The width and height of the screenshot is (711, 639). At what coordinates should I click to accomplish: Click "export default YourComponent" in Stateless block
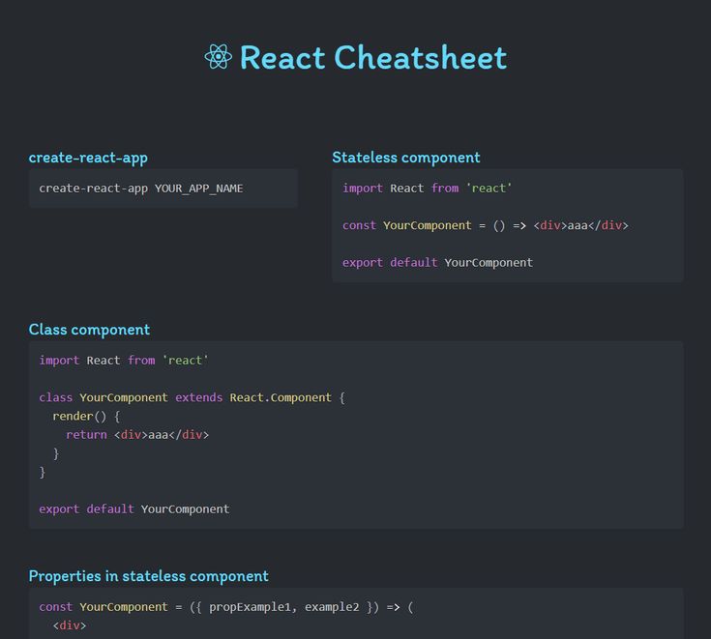pos(437,262)
